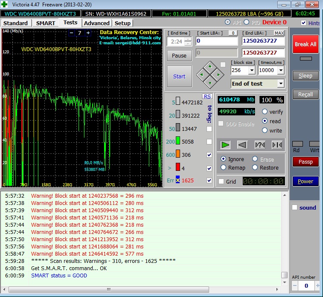Select the random scan mode icon

pyautogui.click(x=259, y=144)
